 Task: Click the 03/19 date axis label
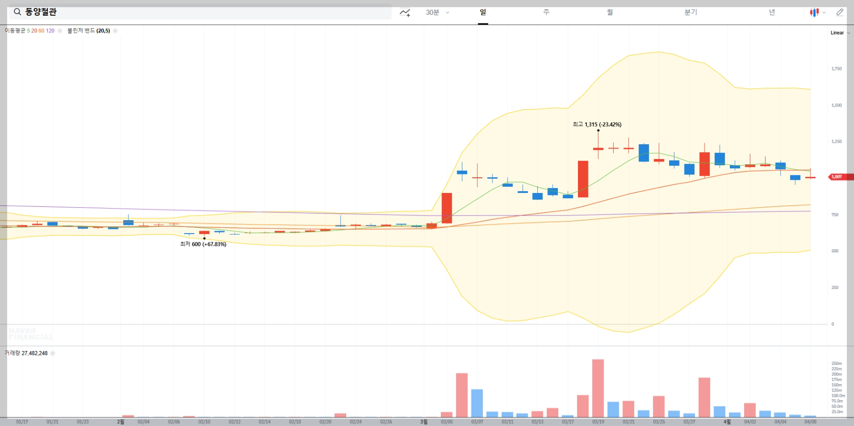point(598,422)
